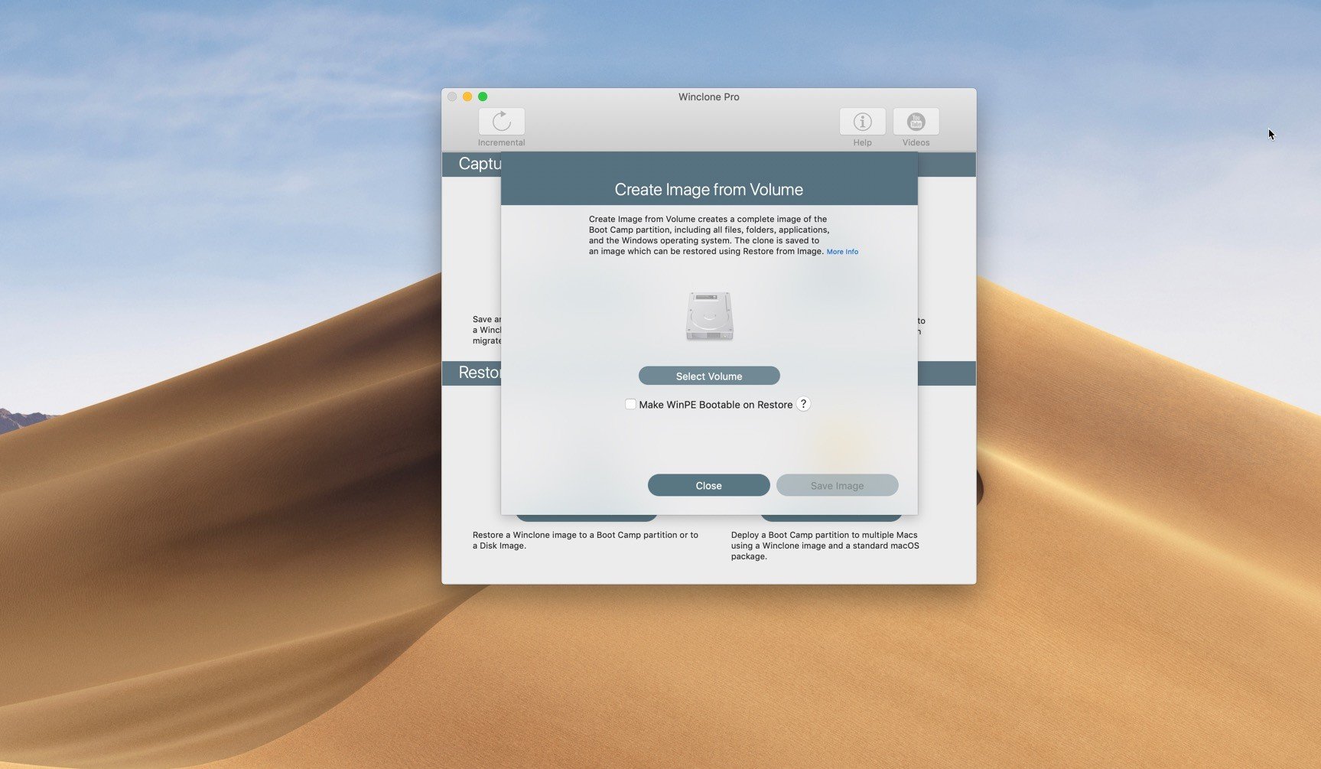The image size is (1321, 769).
Task: Click the Select Volume button
Action: pos(709,376)
